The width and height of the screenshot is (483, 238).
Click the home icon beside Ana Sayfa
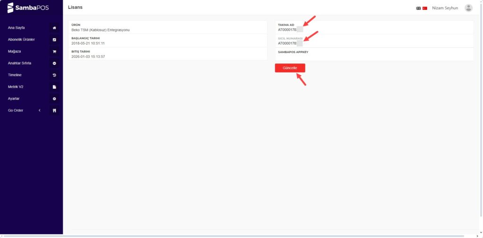54,28
